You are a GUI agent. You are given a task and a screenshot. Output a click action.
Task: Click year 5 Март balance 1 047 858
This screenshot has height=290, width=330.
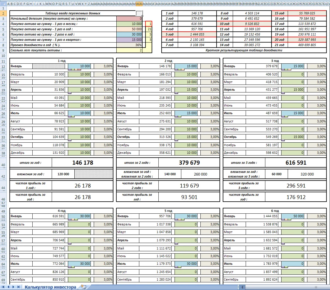tap(155, 232)
